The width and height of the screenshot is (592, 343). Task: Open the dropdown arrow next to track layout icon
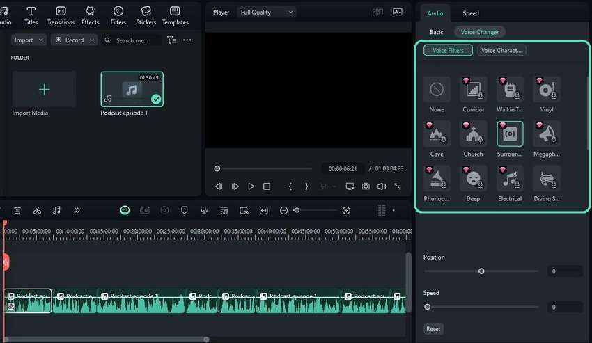(x=394, y=211)
